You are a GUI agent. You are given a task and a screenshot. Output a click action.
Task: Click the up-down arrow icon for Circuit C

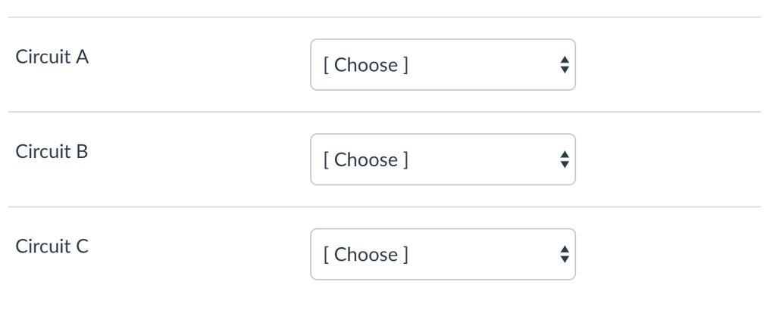click(563, 254)
